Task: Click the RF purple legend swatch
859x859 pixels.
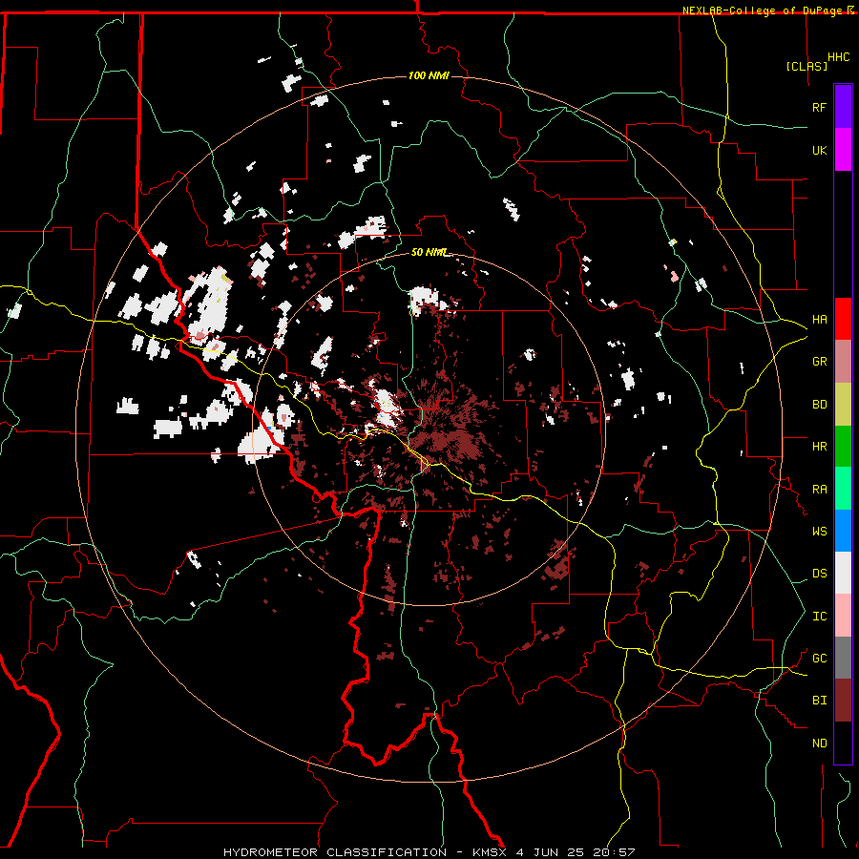Action: point(843,107)
